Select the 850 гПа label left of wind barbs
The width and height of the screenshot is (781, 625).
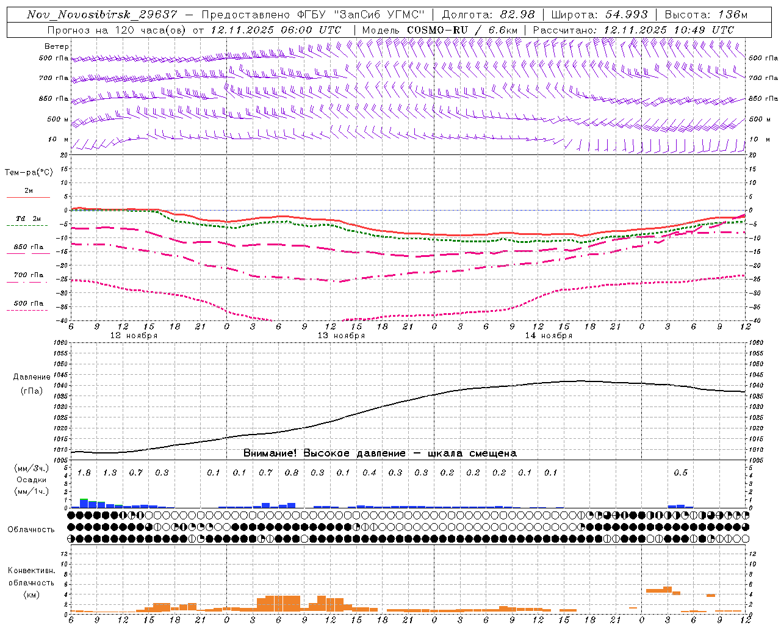click(54, 98)
